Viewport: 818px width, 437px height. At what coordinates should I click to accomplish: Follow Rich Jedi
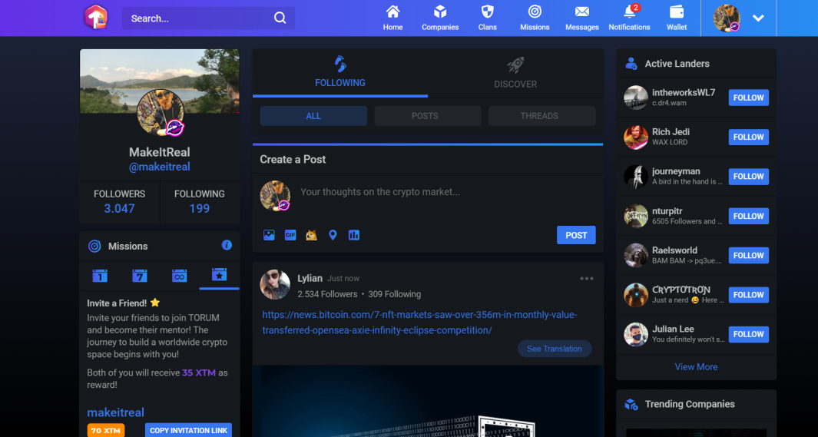[x=748, y=137]
